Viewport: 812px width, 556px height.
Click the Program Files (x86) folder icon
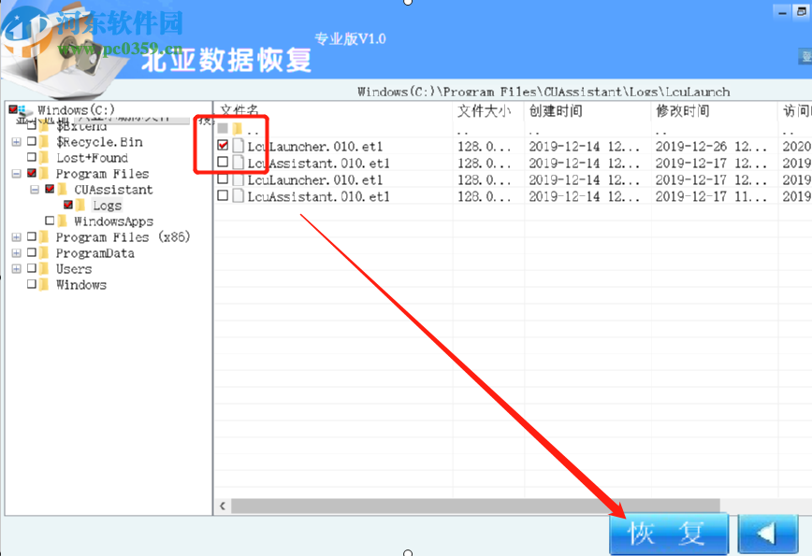click(x=45, y=237)
